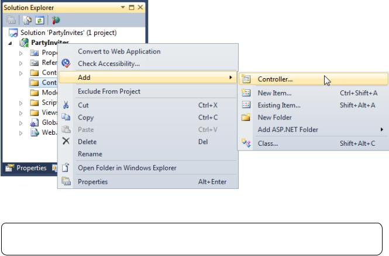Choose Existing Item... in Add submenu
This screenshot has width=389, height=256.
click(x=279, y=106)
